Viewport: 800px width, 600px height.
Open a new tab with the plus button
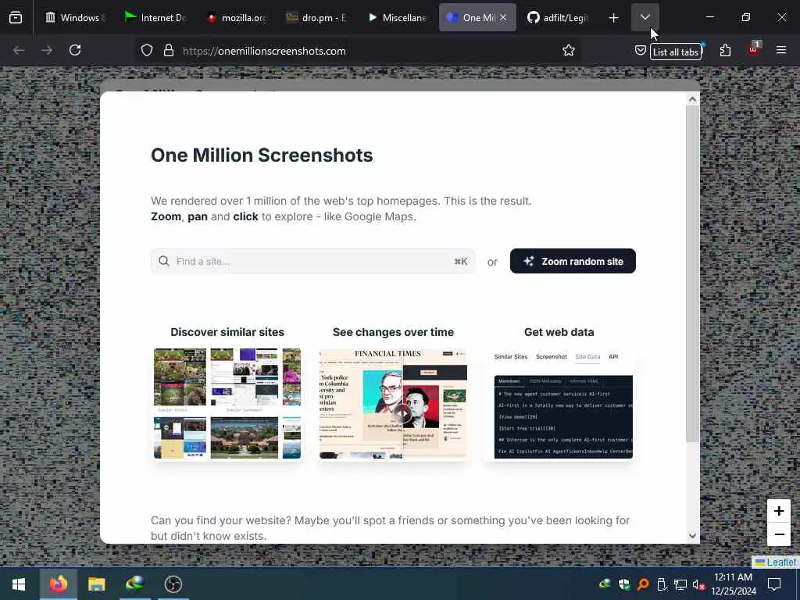point(614,18)
